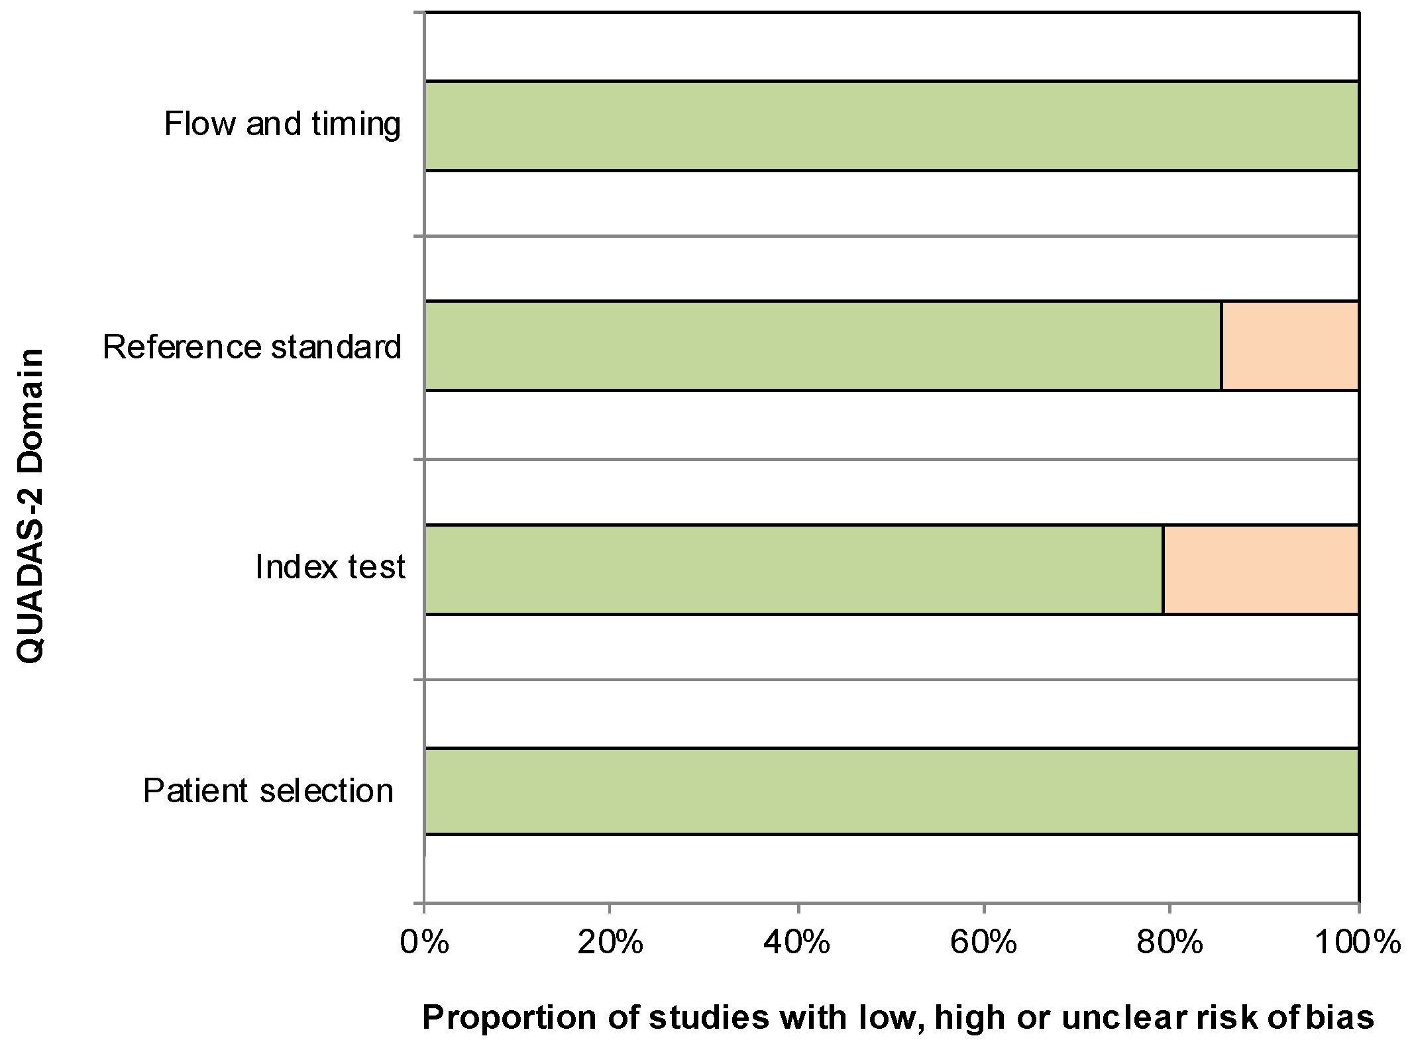
Task: Click the Patient selection green bar
Action: pyautogui.click(x=891, y=791)
